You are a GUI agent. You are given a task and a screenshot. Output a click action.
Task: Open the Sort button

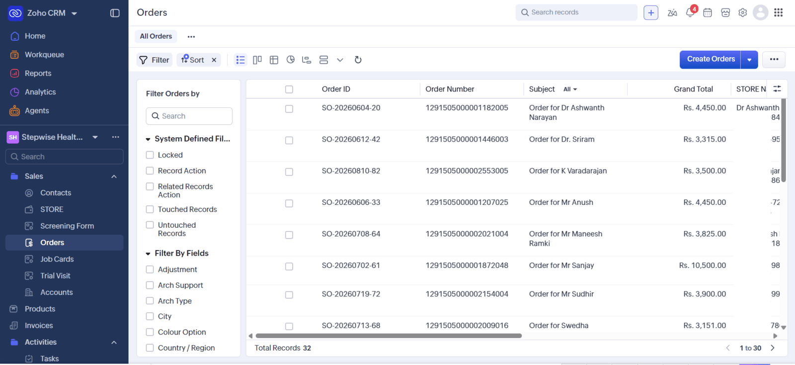click(193, 60)
